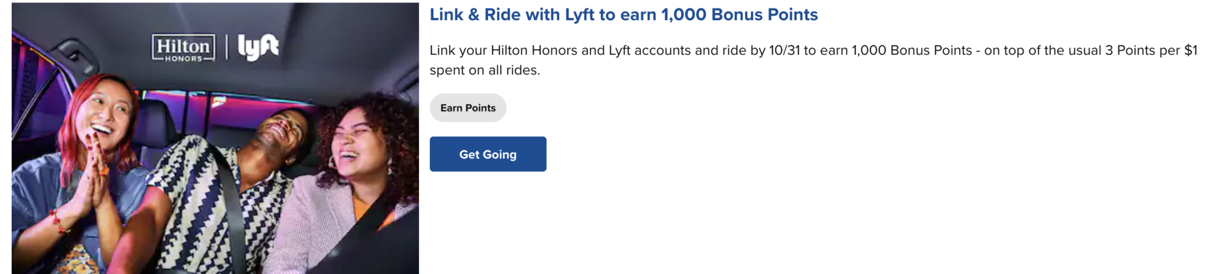1209x274 pixels.
Task: Click the Hilton Honors logo
Action: coord(184,48)
